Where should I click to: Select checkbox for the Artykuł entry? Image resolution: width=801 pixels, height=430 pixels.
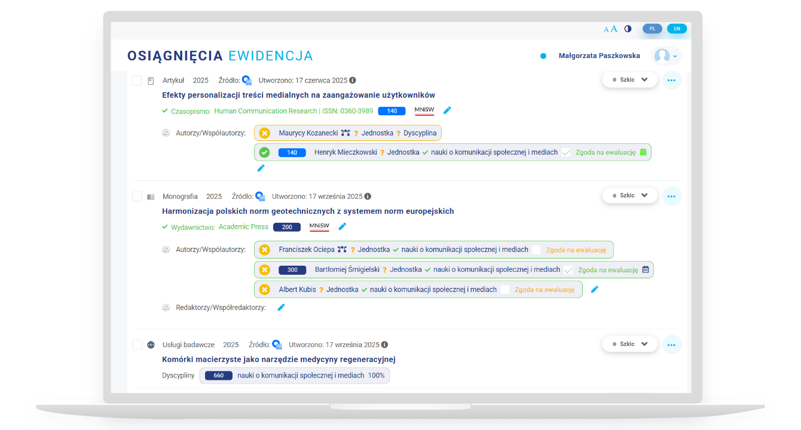[137, 81]
